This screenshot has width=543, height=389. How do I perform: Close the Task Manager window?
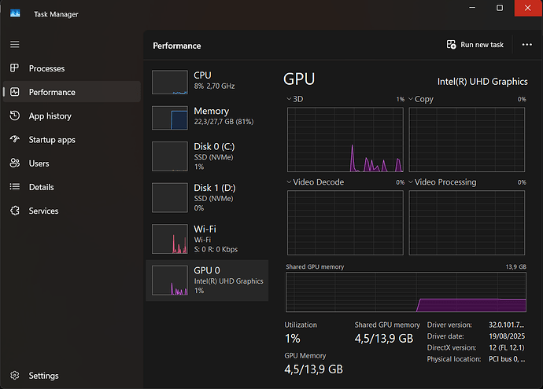tap(528, 8)
